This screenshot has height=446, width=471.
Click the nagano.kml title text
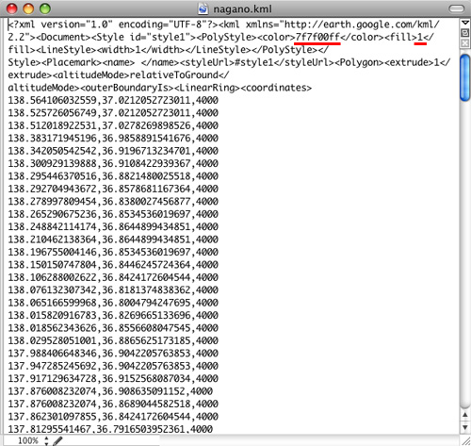[242, 9]
